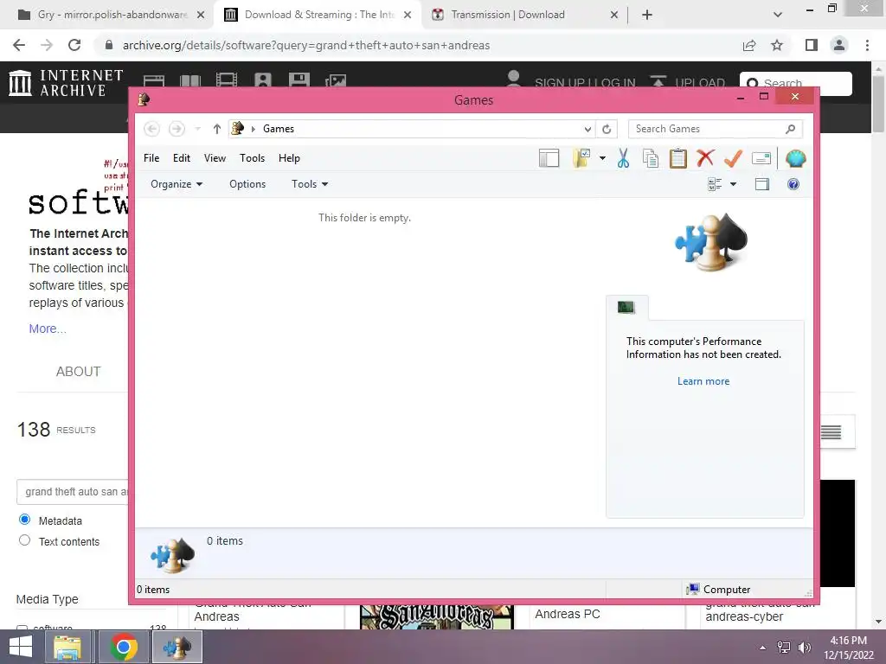Open the view options dropdown arrow
886x664 pixels.
[x=734, y=184]
